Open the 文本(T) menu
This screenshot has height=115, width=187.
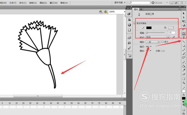tap(13, 3)
